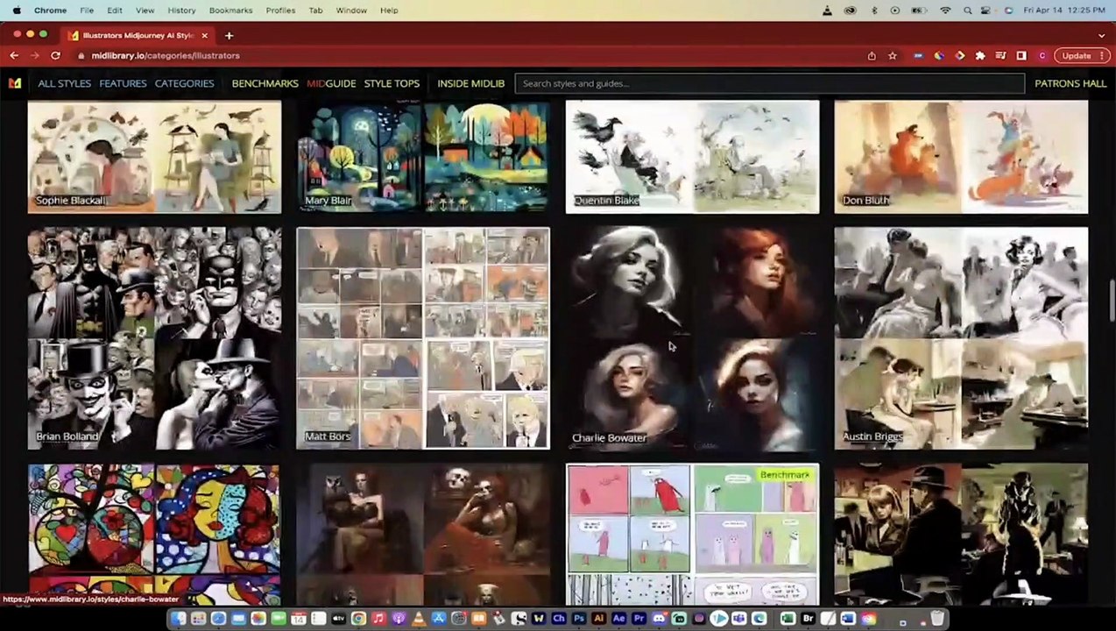Open the History menu
1116x631 pixels.
(x=181, y=10)
